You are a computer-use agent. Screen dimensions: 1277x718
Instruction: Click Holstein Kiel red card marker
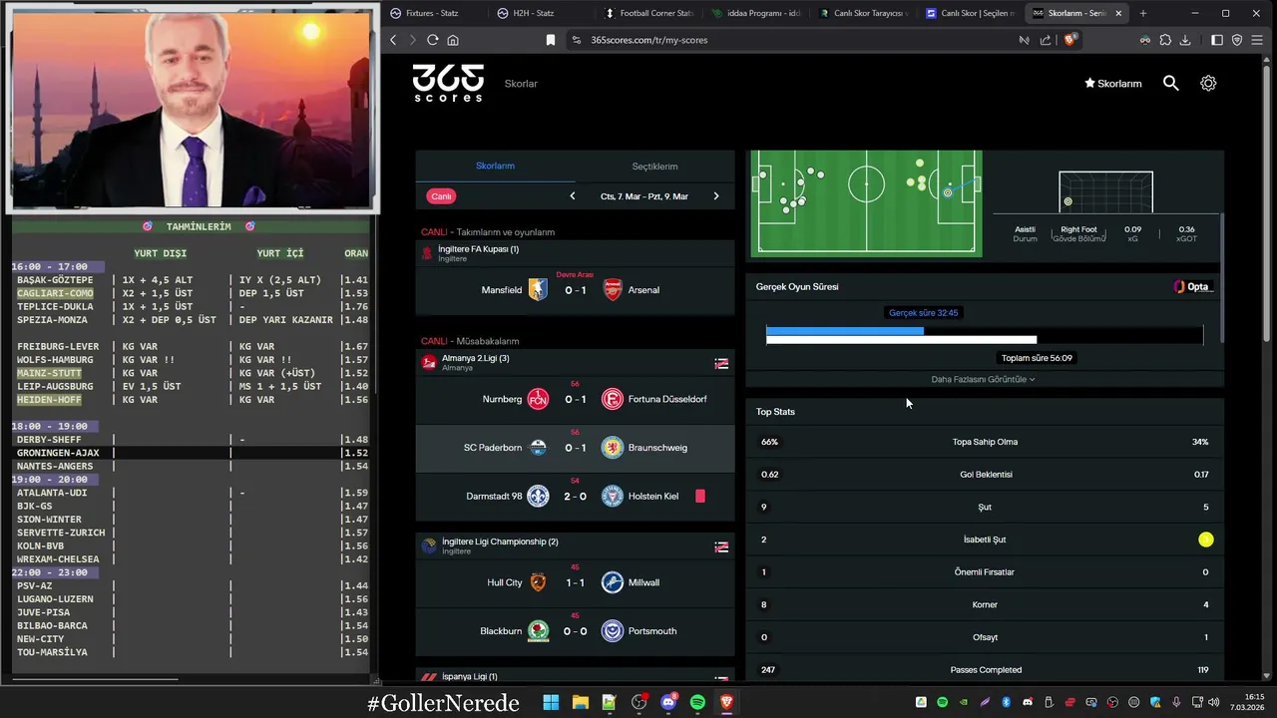click(x=700, y=496)
